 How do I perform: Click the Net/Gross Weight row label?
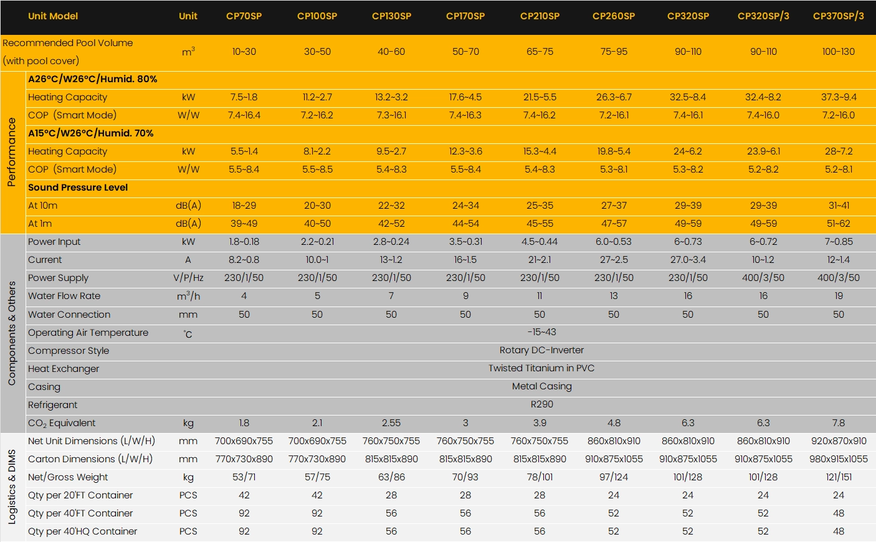tap(68, 477)
